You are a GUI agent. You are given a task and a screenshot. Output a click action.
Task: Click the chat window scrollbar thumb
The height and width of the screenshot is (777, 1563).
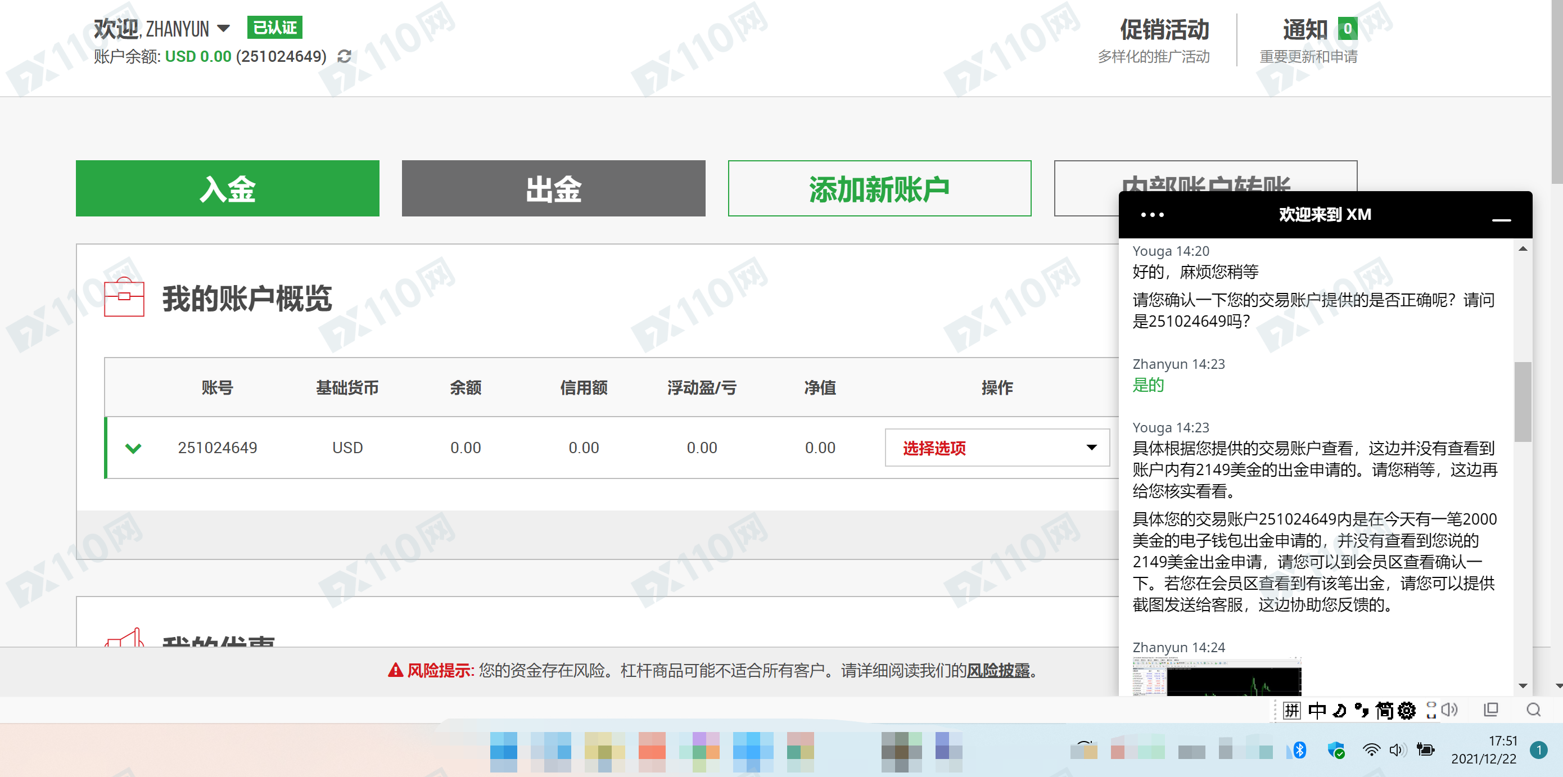tap(1523, 401)
